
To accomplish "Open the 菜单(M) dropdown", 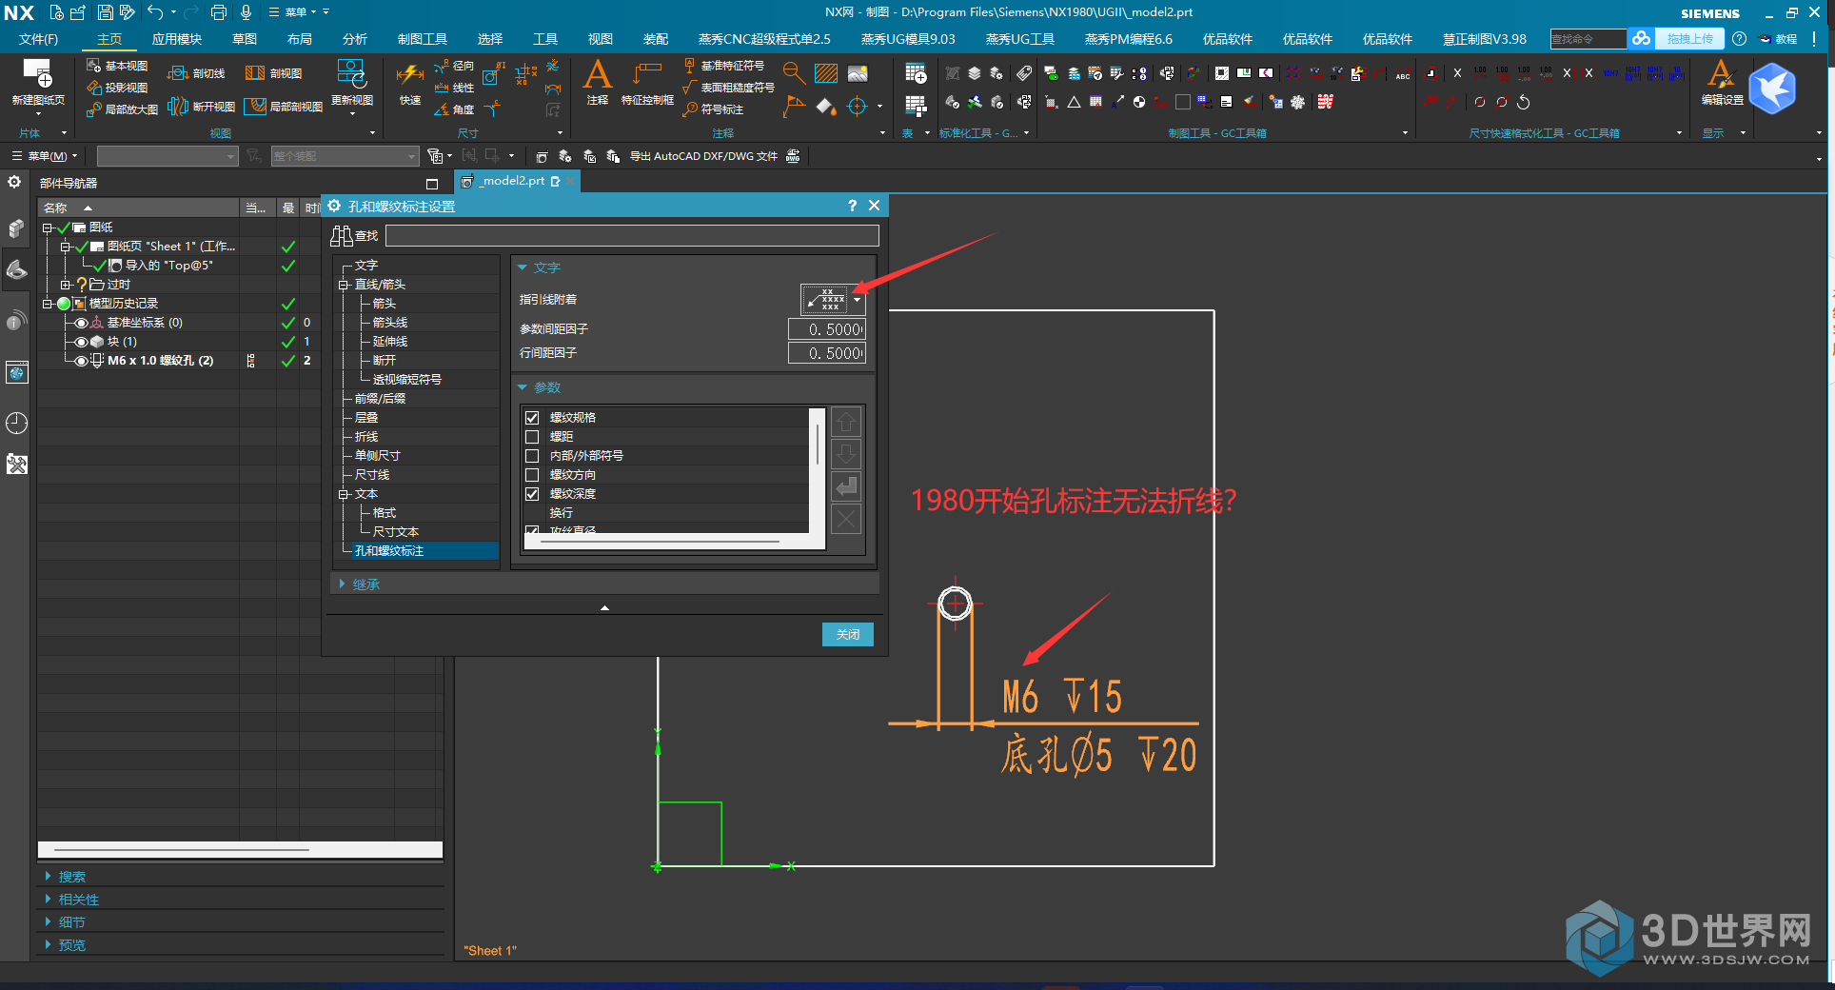I will 45,156.
